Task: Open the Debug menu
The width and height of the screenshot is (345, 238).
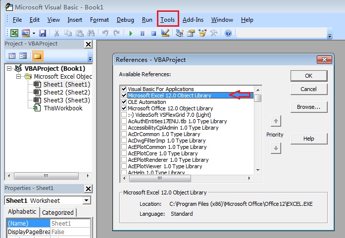Action: [x=125, y=20]
